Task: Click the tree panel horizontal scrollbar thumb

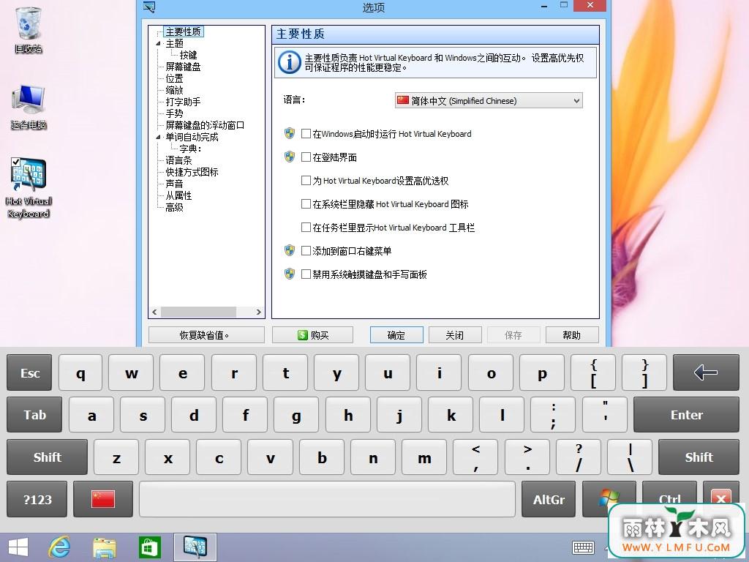Action: coord(198,312)
